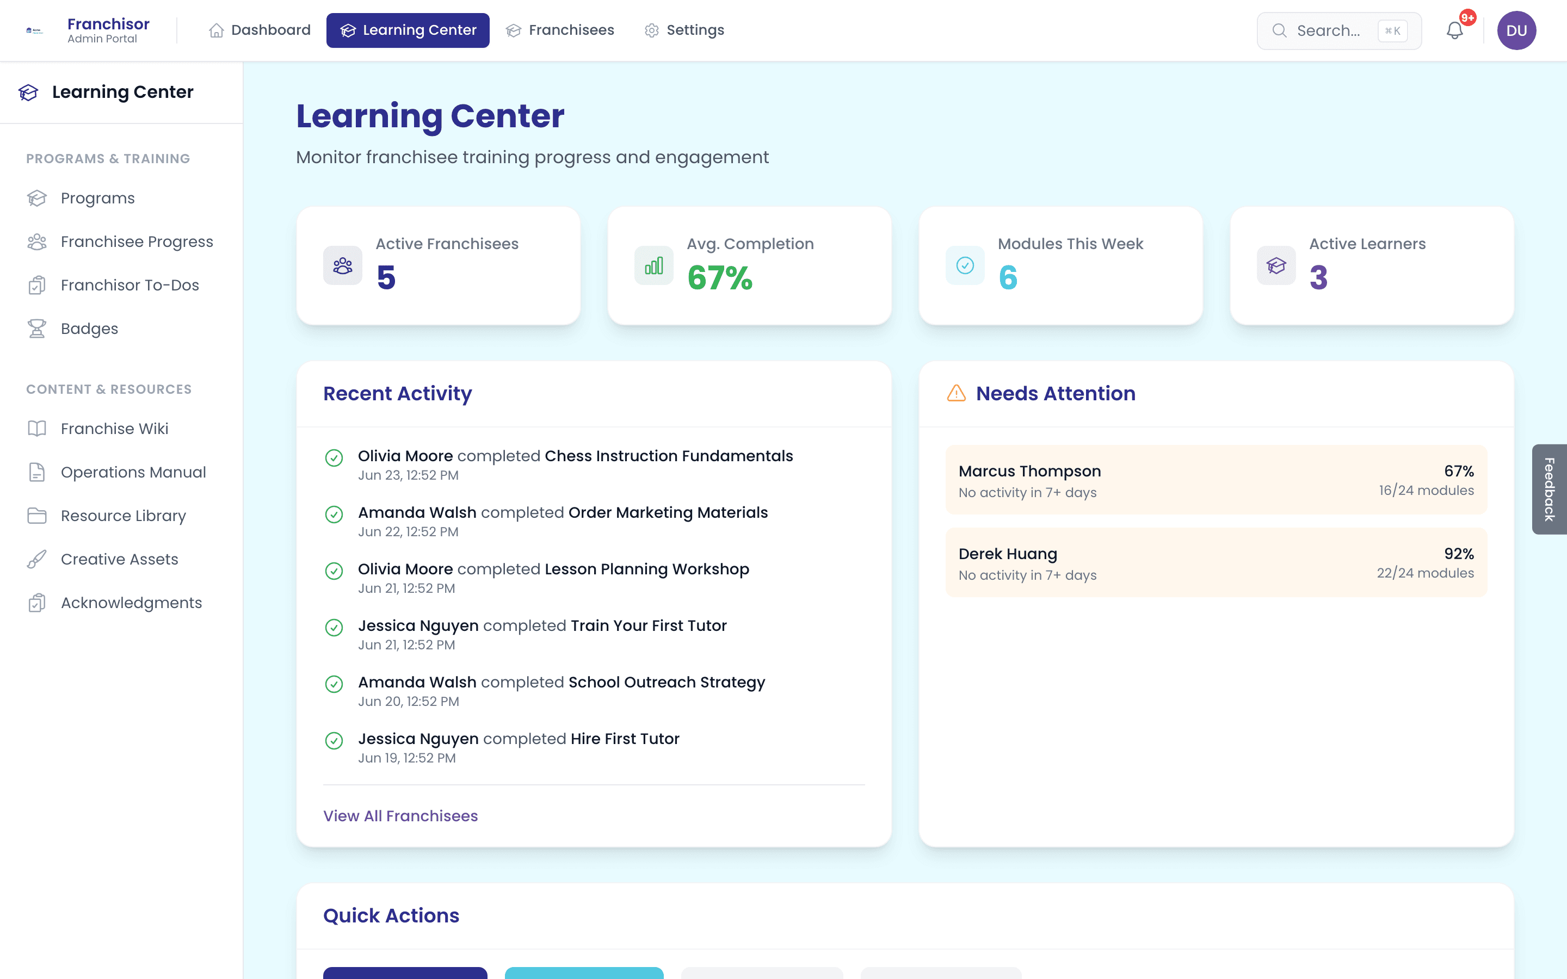Image resolution: width=1567 pixels, height=979 pixels.
Task: Click the Franchisee Progress people icon
Action: click(37, 241)
